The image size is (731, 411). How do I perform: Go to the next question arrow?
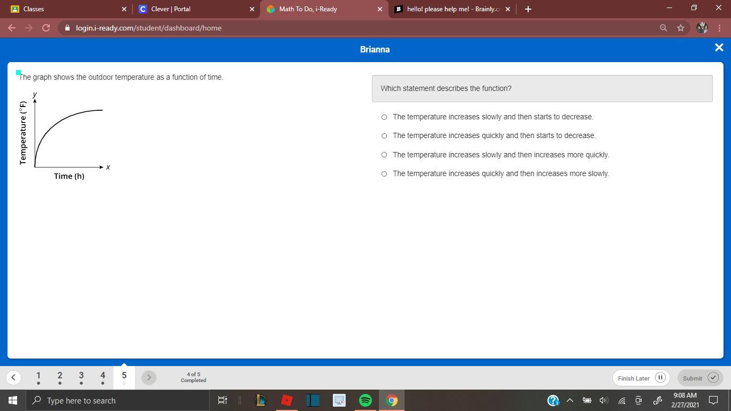149,377
